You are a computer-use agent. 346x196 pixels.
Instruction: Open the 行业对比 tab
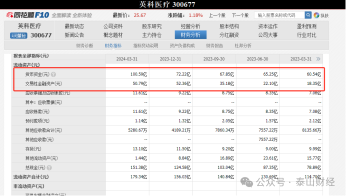point(306,35)
